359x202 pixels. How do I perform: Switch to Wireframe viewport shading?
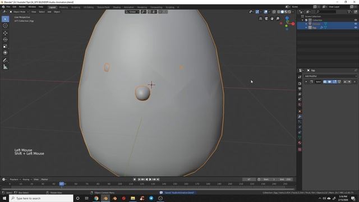279,12
